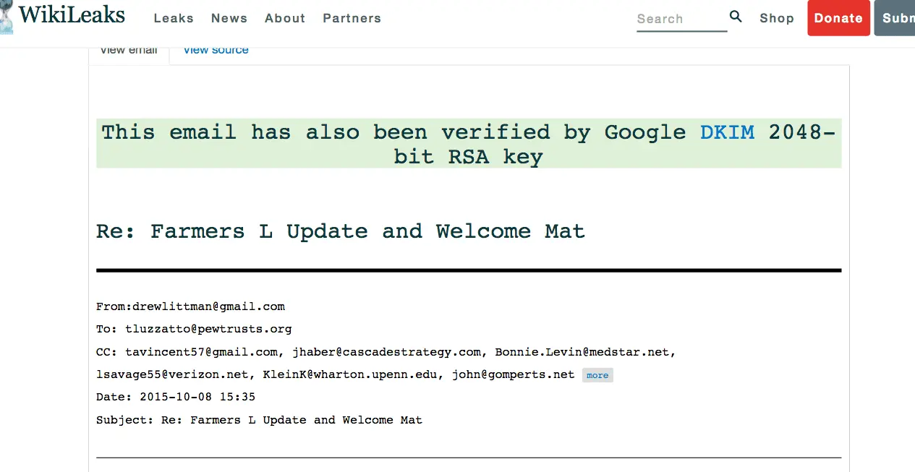The image size is (915, 472).
Task: Click the gray Submit button
Action: pyautogui.click(x=895, y=18)
